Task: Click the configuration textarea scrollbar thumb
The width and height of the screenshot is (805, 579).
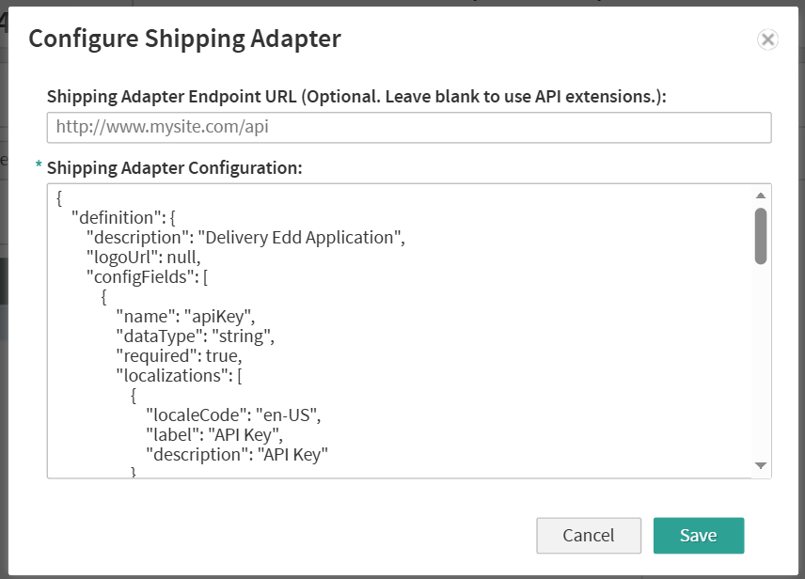Action: point(761,235)
